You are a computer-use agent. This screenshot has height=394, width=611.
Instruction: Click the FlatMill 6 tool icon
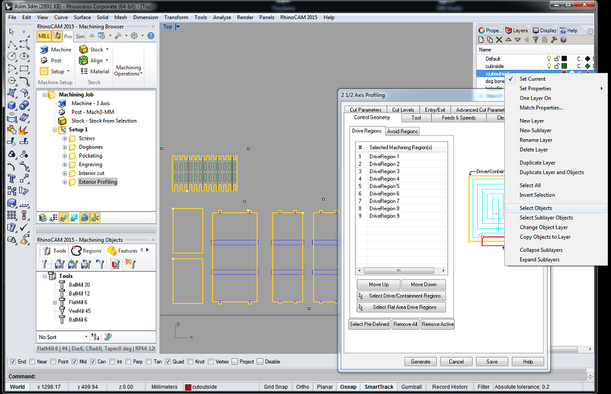[62, 302]
